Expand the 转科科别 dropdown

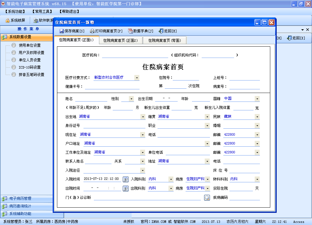click(x=257, y=179)
